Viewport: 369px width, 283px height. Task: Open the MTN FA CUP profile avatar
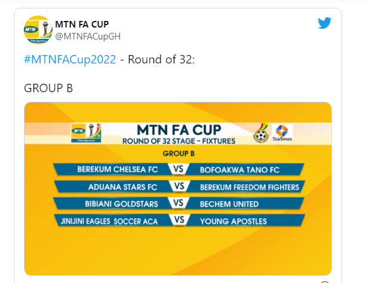[38, 30]
